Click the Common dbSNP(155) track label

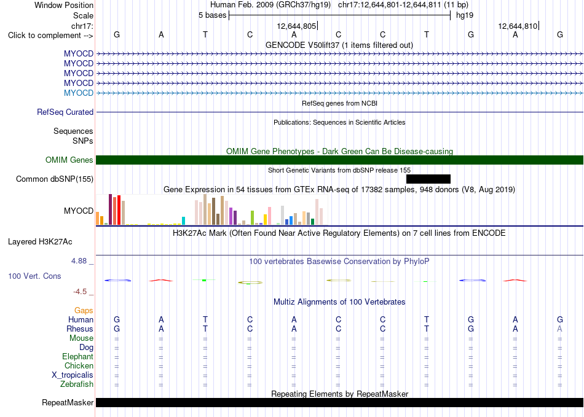pos(55,179)
